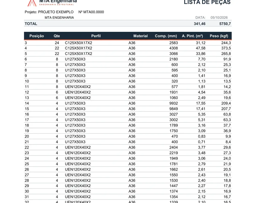This screenshot has width=256, height=203.
Task: Select length 9932 in position 14 row
Action: point(174,103)
